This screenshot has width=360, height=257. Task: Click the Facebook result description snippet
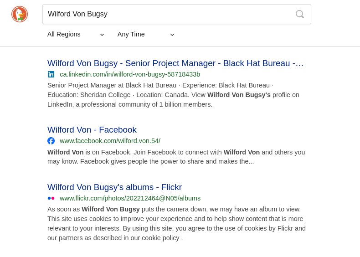point(176,157)
